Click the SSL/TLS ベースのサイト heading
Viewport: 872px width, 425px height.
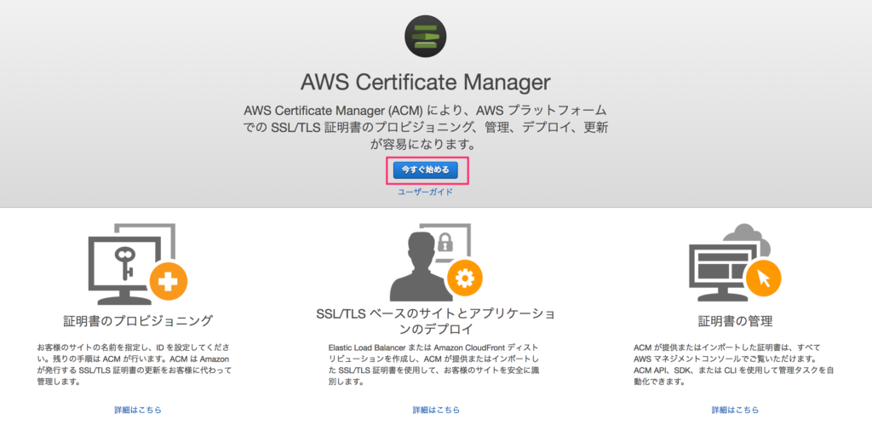pyautogui.click(x=436, y=321)
